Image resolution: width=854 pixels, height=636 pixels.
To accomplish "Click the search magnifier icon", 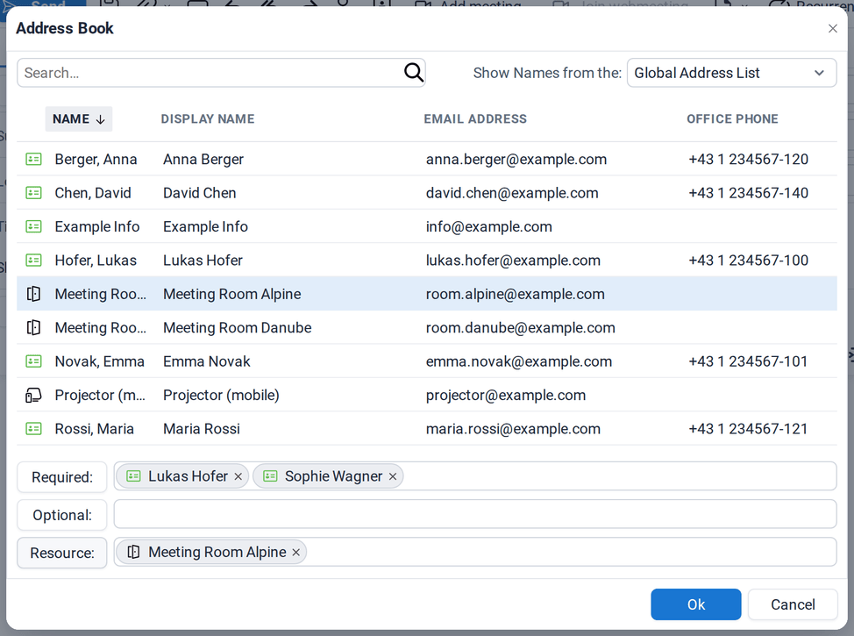I will point(413,73).
